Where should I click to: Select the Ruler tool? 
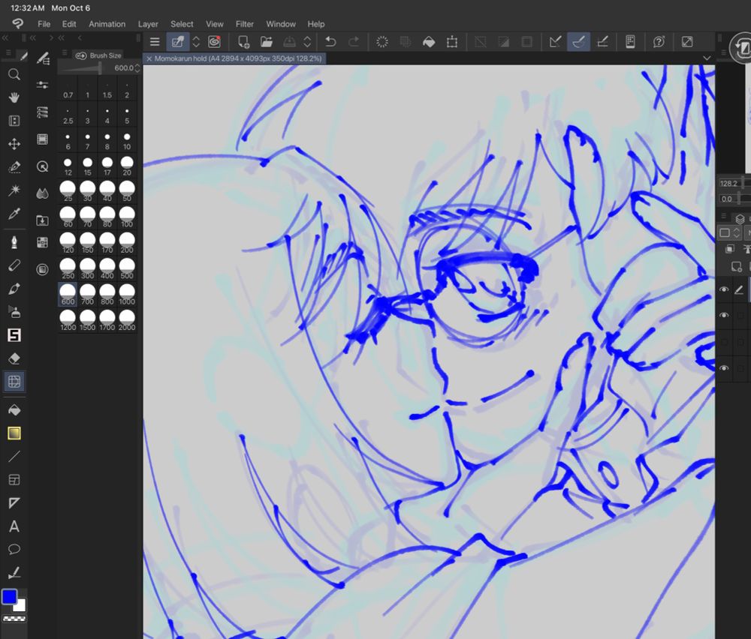[14, 502]
